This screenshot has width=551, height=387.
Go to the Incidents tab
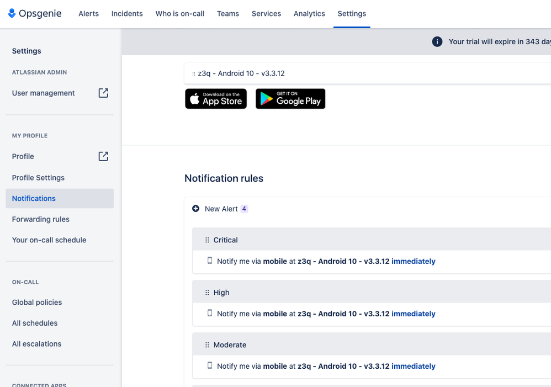click(127, 13)
